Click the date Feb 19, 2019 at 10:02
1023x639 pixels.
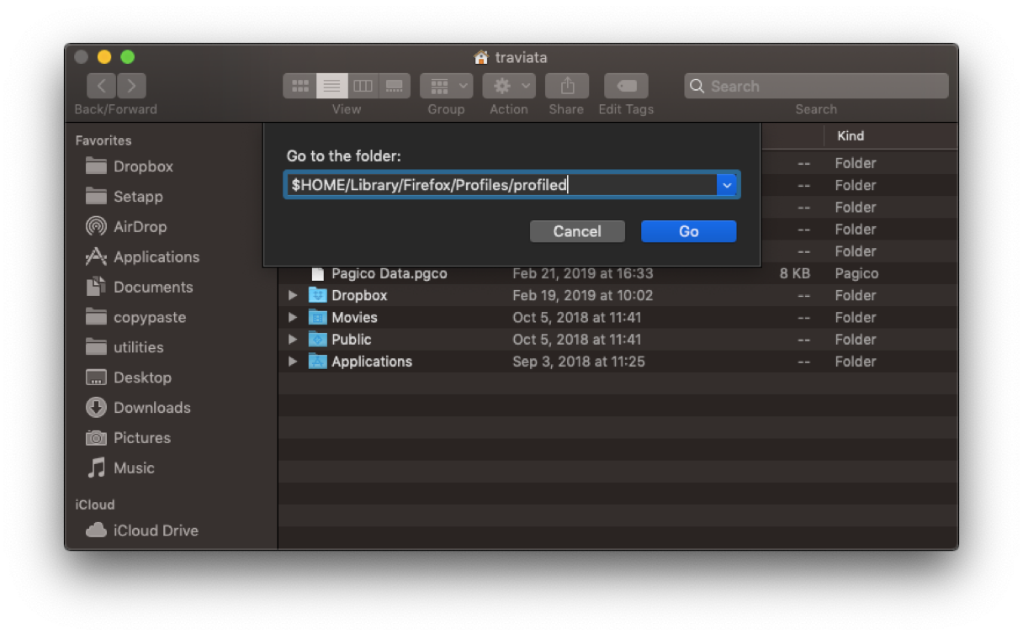click(x=583, y=295)
